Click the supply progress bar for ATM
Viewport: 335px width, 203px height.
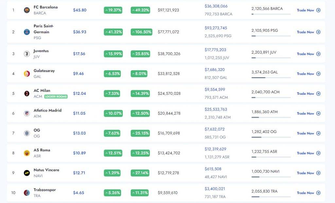tap(271, 117)
